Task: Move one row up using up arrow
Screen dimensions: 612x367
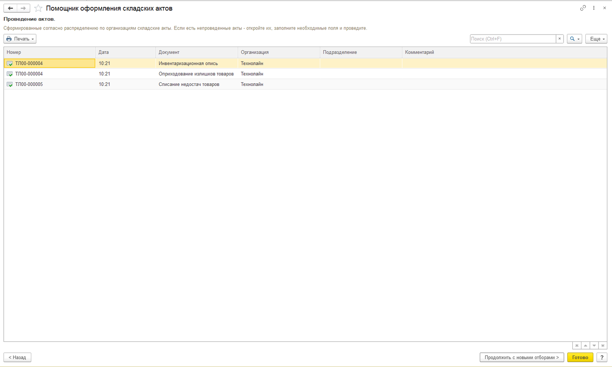Action: tap(585, 346)
